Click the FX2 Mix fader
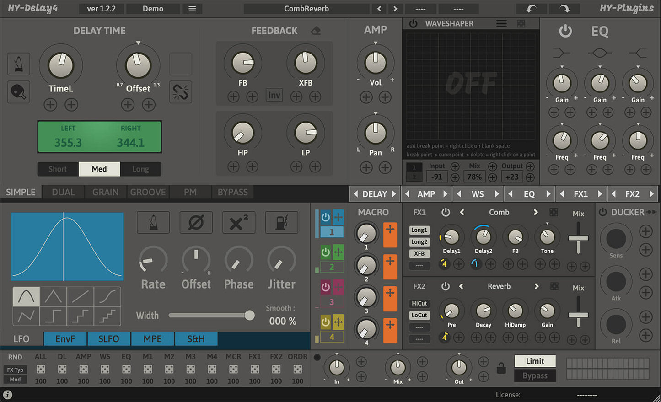The height and width of the screenshot is (402, 661). click(x=578, y=315)
